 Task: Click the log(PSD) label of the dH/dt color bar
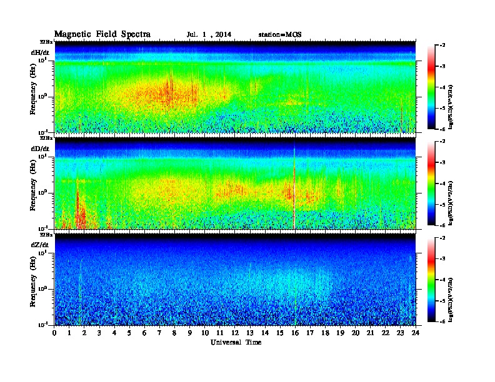pyautogui.click(x=451, y=107)
